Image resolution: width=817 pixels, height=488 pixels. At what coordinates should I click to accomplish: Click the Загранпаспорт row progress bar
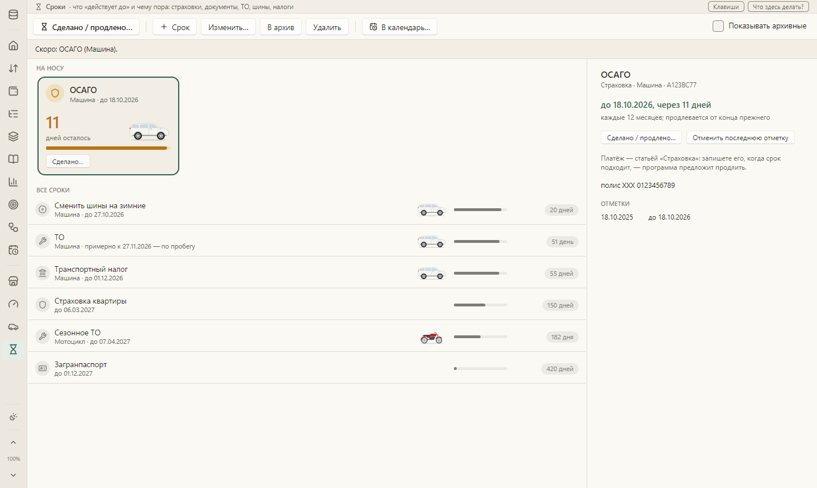point(481,369)
